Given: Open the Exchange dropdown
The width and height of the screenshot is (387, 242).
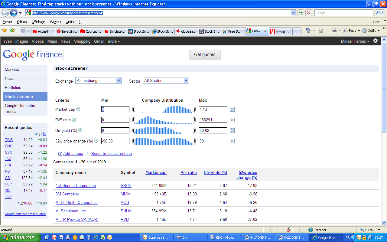Looking at the screenshot, I should 98,80.
